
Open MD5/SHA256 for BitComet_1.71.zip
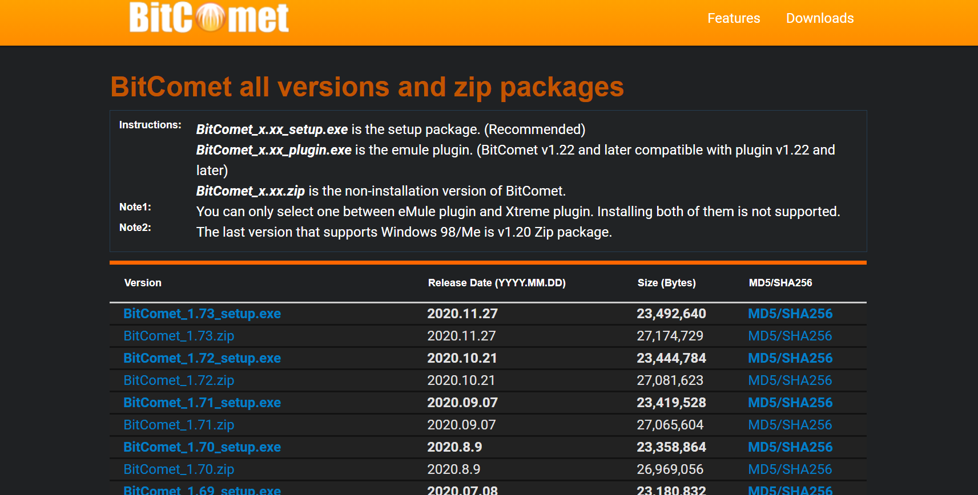(790, 425)
